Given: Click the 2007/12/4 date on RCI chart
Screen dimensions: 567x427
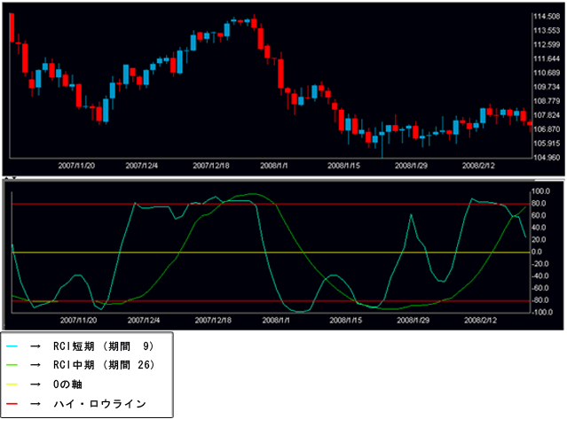Looking at the screenshot, I should [144, 320].
